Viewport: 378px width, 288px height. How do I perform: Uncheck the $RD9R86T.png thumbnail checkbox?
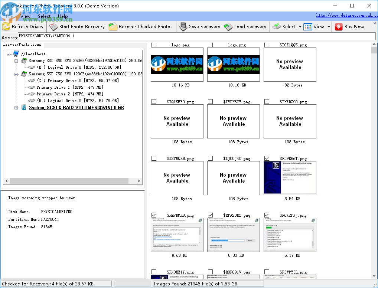tap(267, 158)
